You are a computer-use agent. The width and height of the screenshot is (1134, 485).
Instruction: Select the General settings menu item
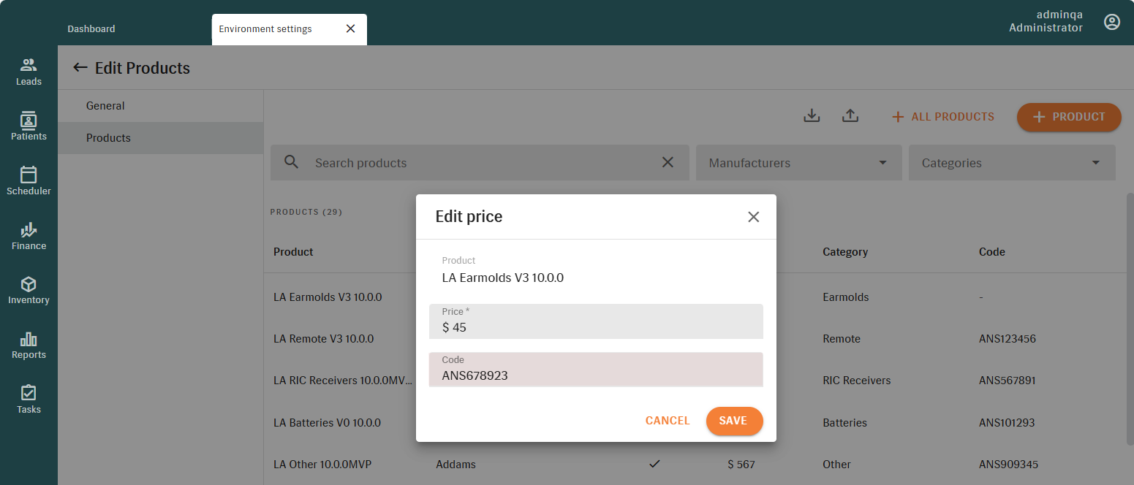click(105, 106)
